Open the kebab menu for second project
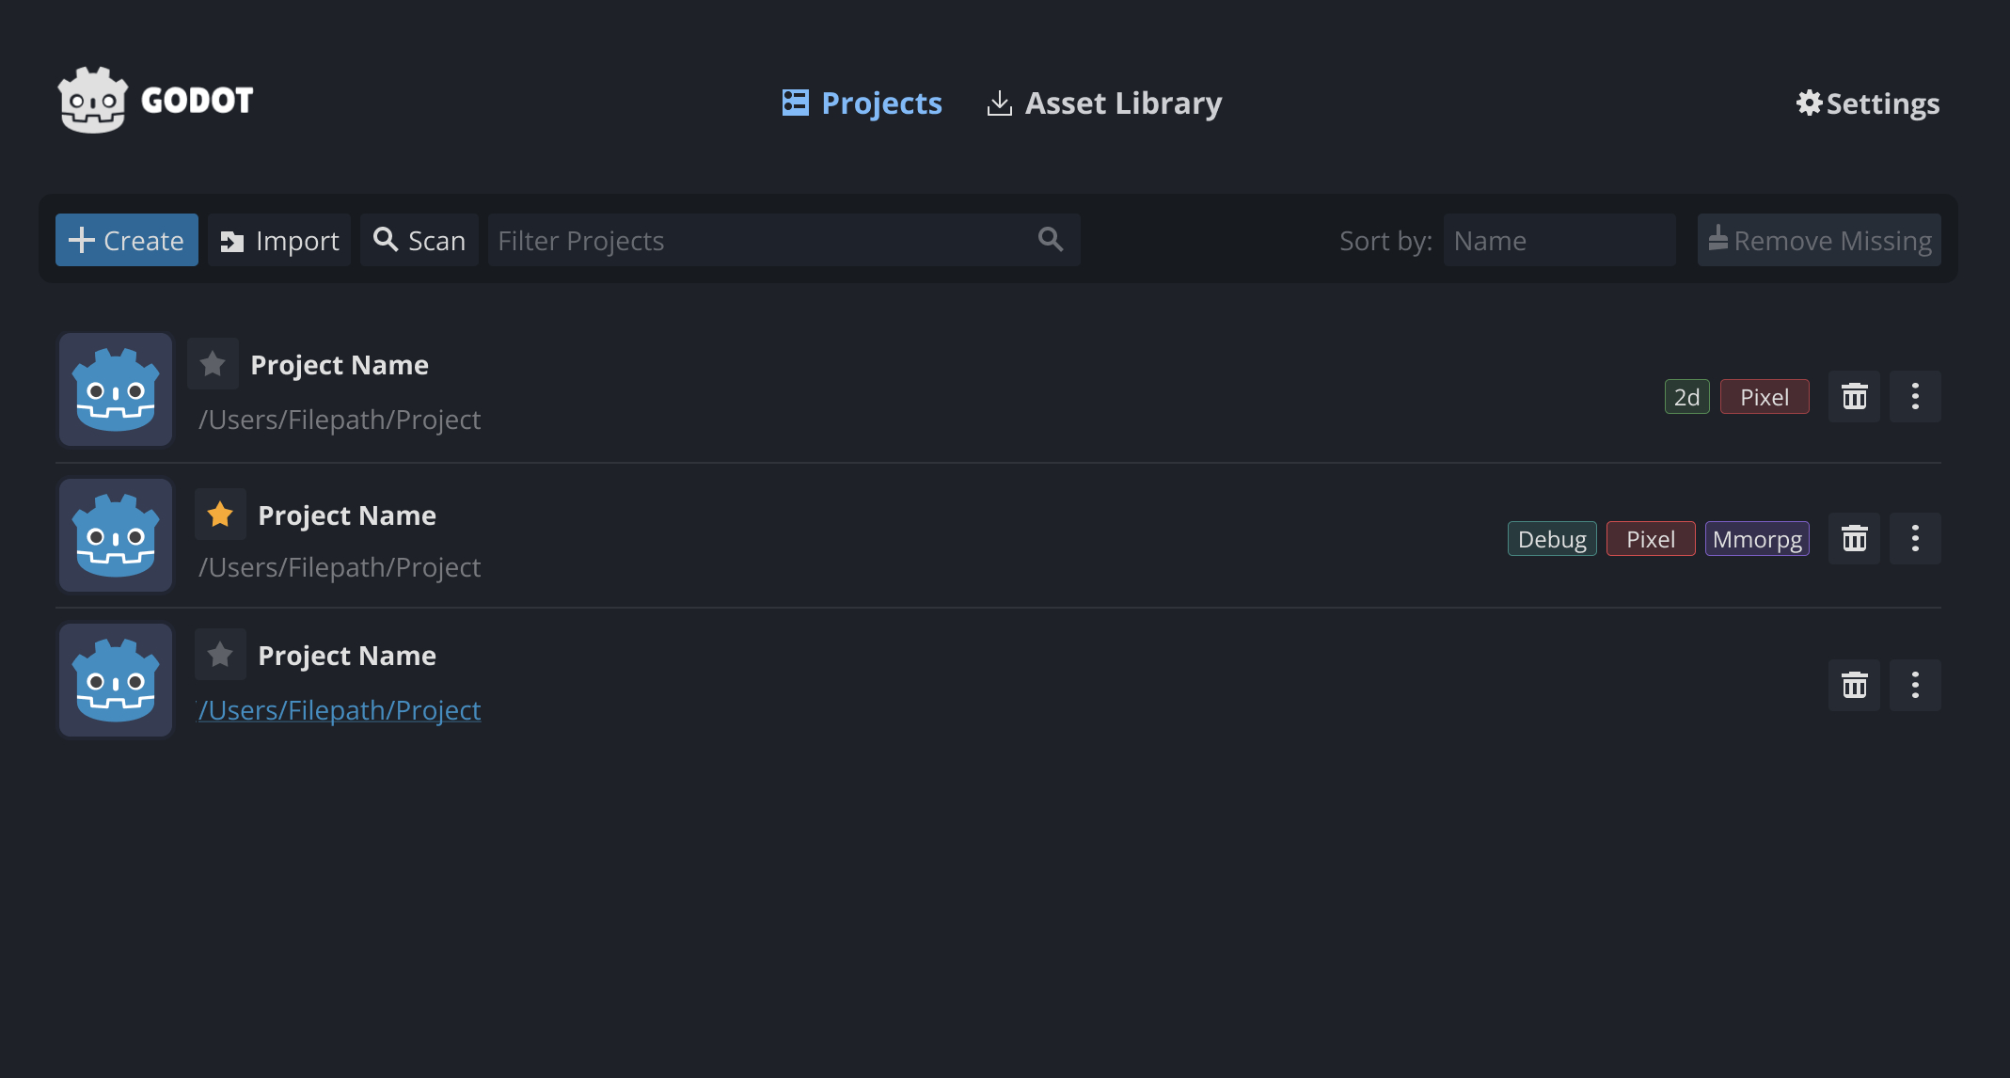 click(1915, 538)
